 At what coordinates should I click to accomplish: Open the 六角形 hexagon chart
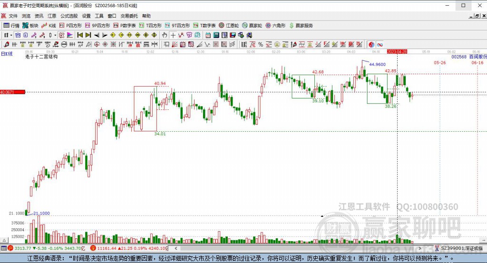click(275, 26)
